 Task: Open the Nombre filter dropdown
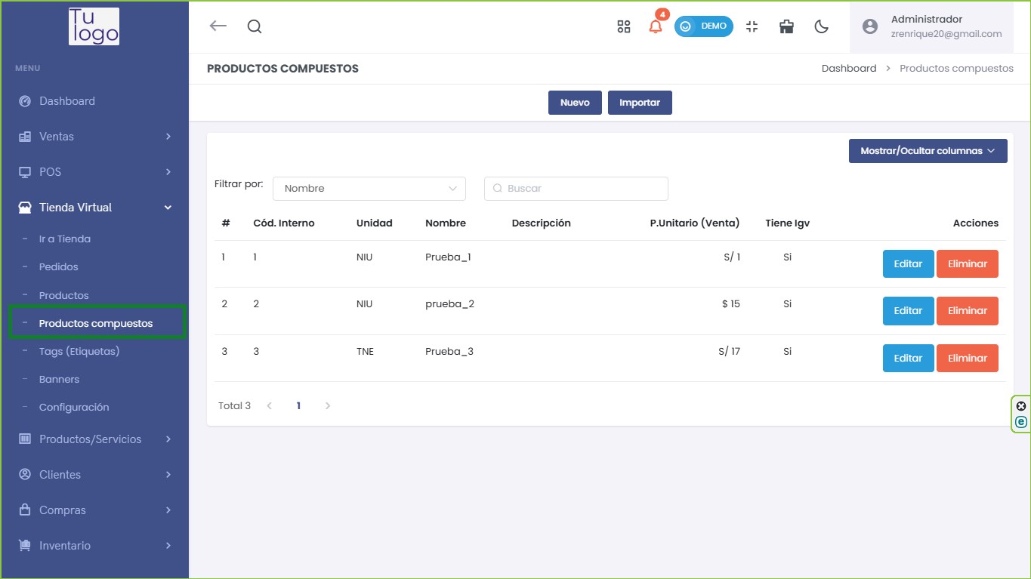pyautogui.click(x=369, y=189)
